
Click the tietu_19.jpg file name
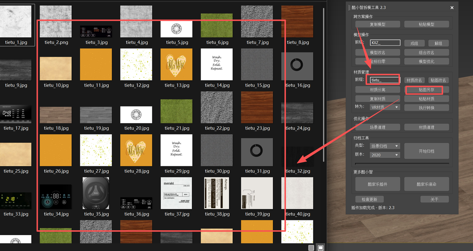[96, 128]
